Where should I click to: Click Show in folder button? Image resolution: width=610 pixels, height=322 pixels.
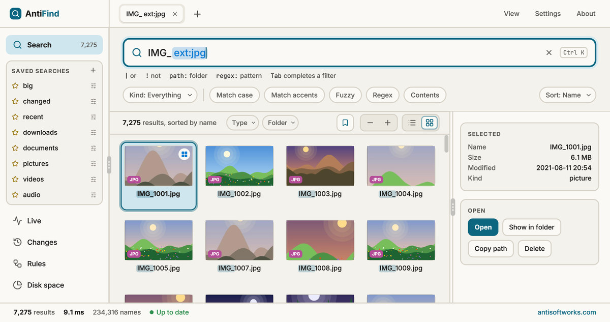[x=532, y=227]
